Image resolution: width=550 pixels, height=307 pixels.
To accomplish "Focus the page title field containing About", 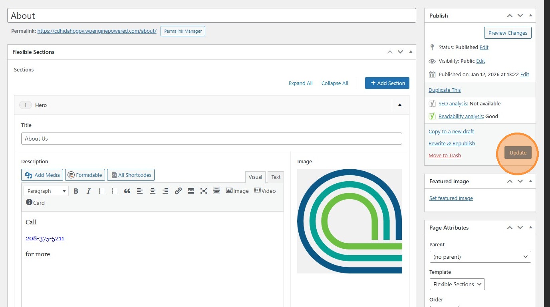I will [212, 16].
